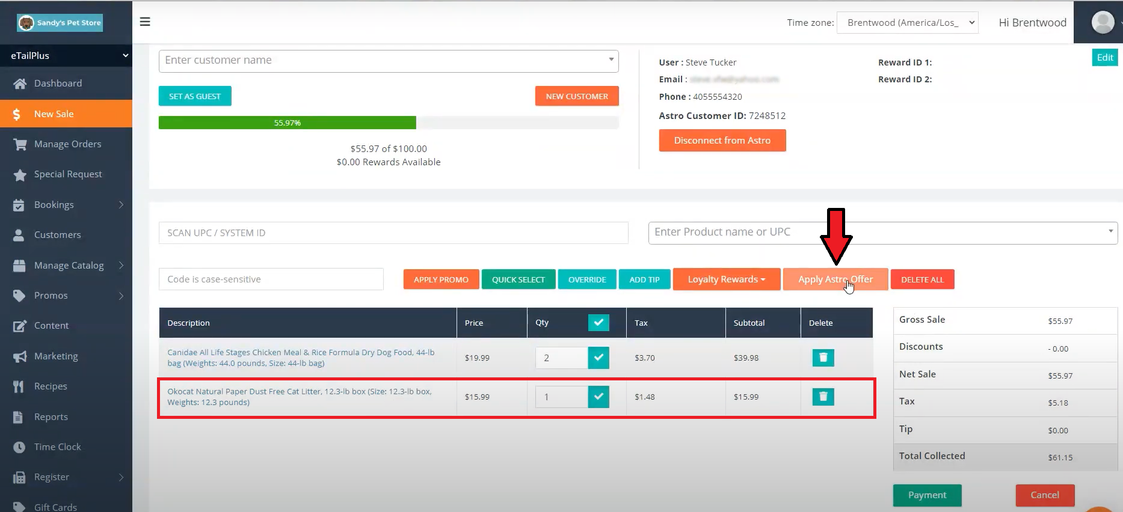Click the Apply Astro Offer button
The image size is (1123, 512).
(x=835, y=279)
